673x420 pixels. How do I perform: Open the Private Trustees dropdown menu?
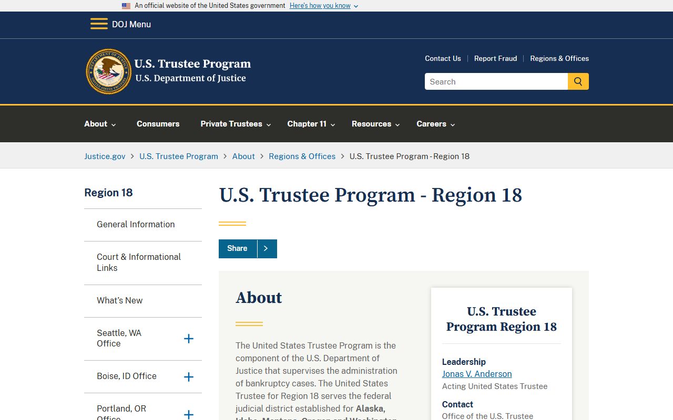[x=236, y=124]
